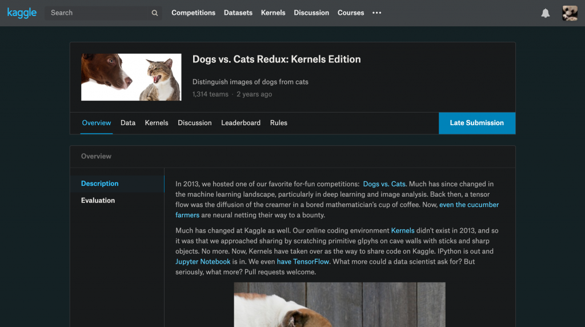Select Description in the overview sidebar
The width and height of the screenshot is (585, 327).
click(117, 184)
